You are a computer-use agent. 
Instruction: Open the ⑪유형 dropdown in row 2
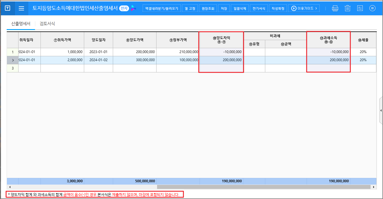254,60
